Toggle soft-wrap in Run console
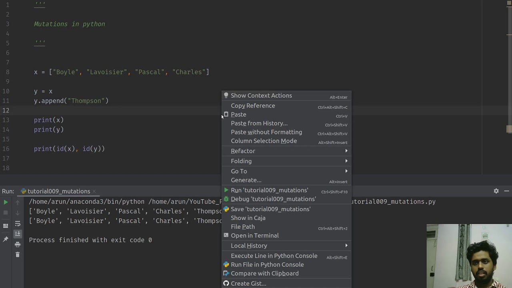Screen dimensions: 512x288 tap(18, 224)
